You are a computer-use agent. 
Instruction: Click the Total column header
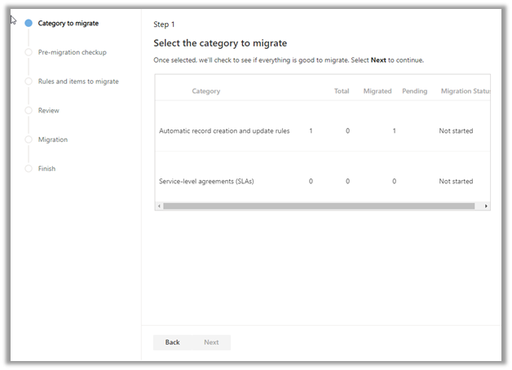coord(342,91)
